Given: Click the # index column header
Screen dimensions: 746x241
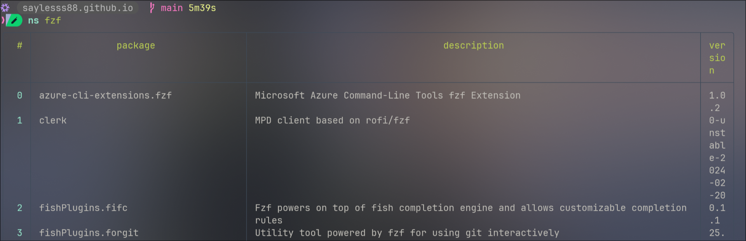Looking at the screenshot, I should (x=19, y=45).
